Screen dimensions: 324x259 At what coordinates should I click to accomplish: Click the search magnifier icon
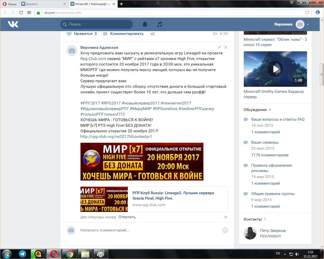65,24
